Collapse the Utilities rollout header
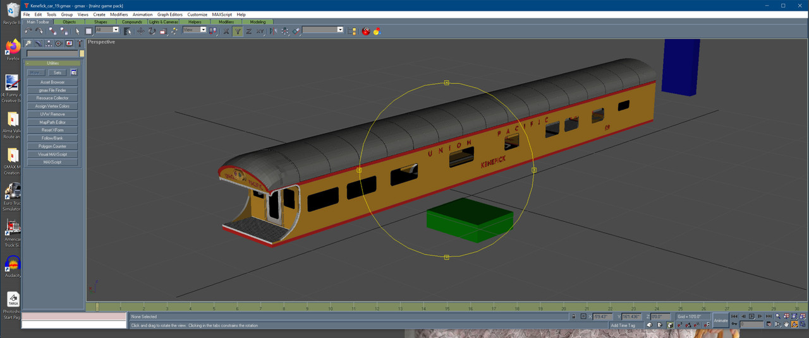The width and height of the screenshot is (809, 338). point(53,63)
